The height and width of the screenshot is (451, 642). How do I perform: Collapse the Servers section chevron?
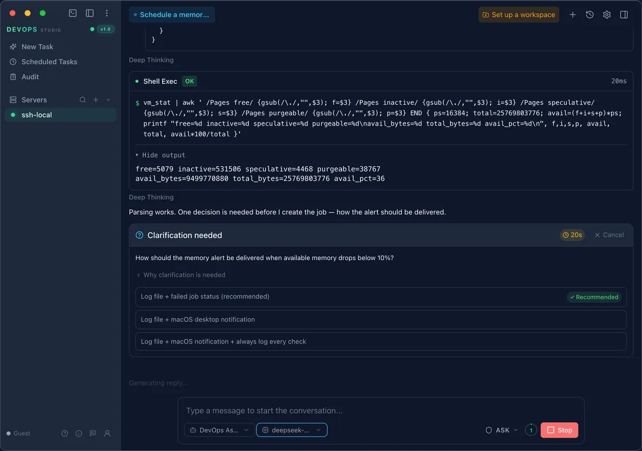click(x=109, y=100)
